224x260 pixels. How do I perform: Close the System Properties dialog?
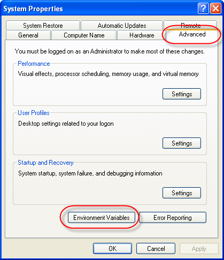[x=215, y=9]
